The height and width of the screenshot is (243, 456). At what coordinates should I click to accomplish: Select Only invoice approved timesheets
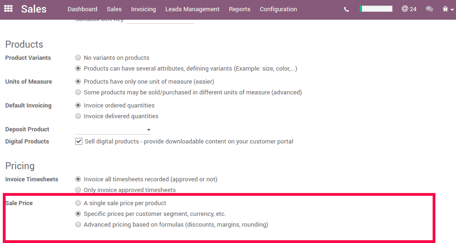pos(78,190)
